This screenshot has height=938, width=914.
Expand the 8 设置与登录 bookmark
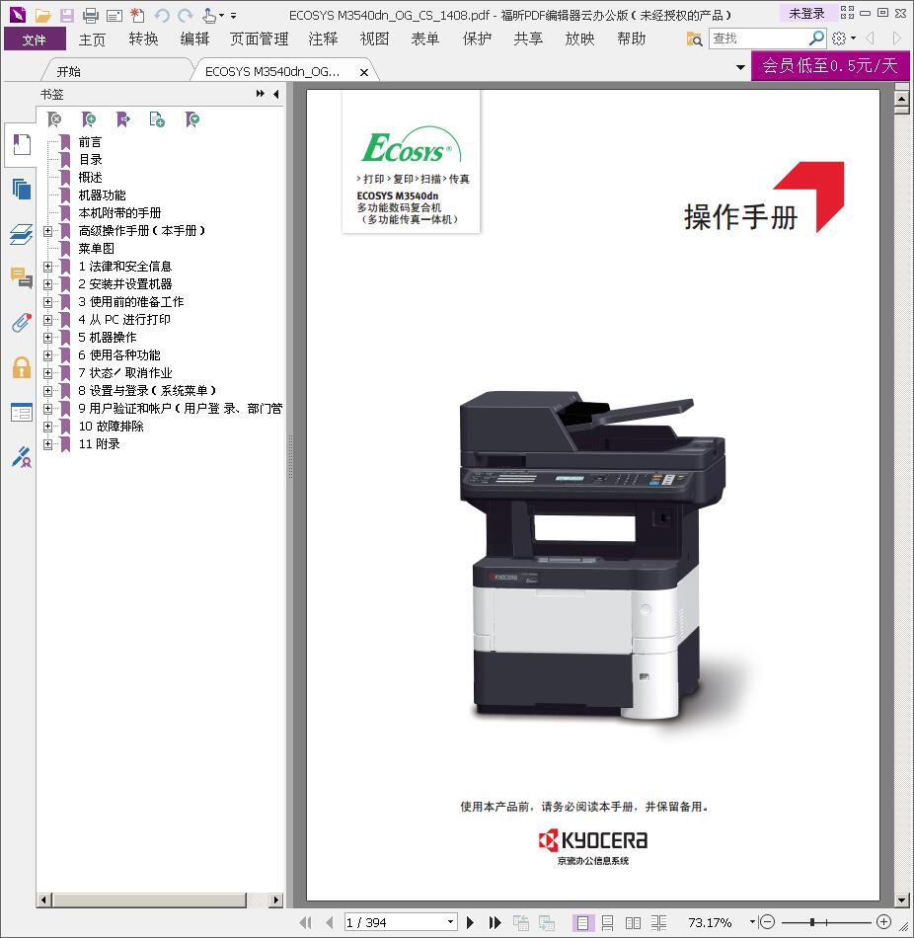coord(47,391)
